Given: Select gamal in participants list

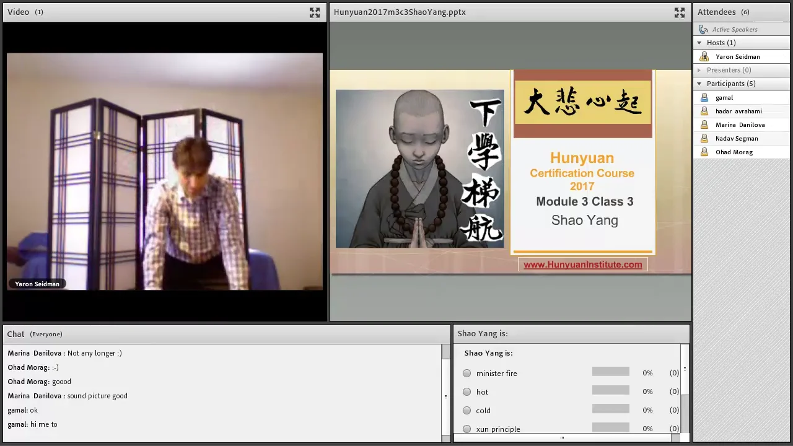Looking at the screenshot, I should coord(742,97).
